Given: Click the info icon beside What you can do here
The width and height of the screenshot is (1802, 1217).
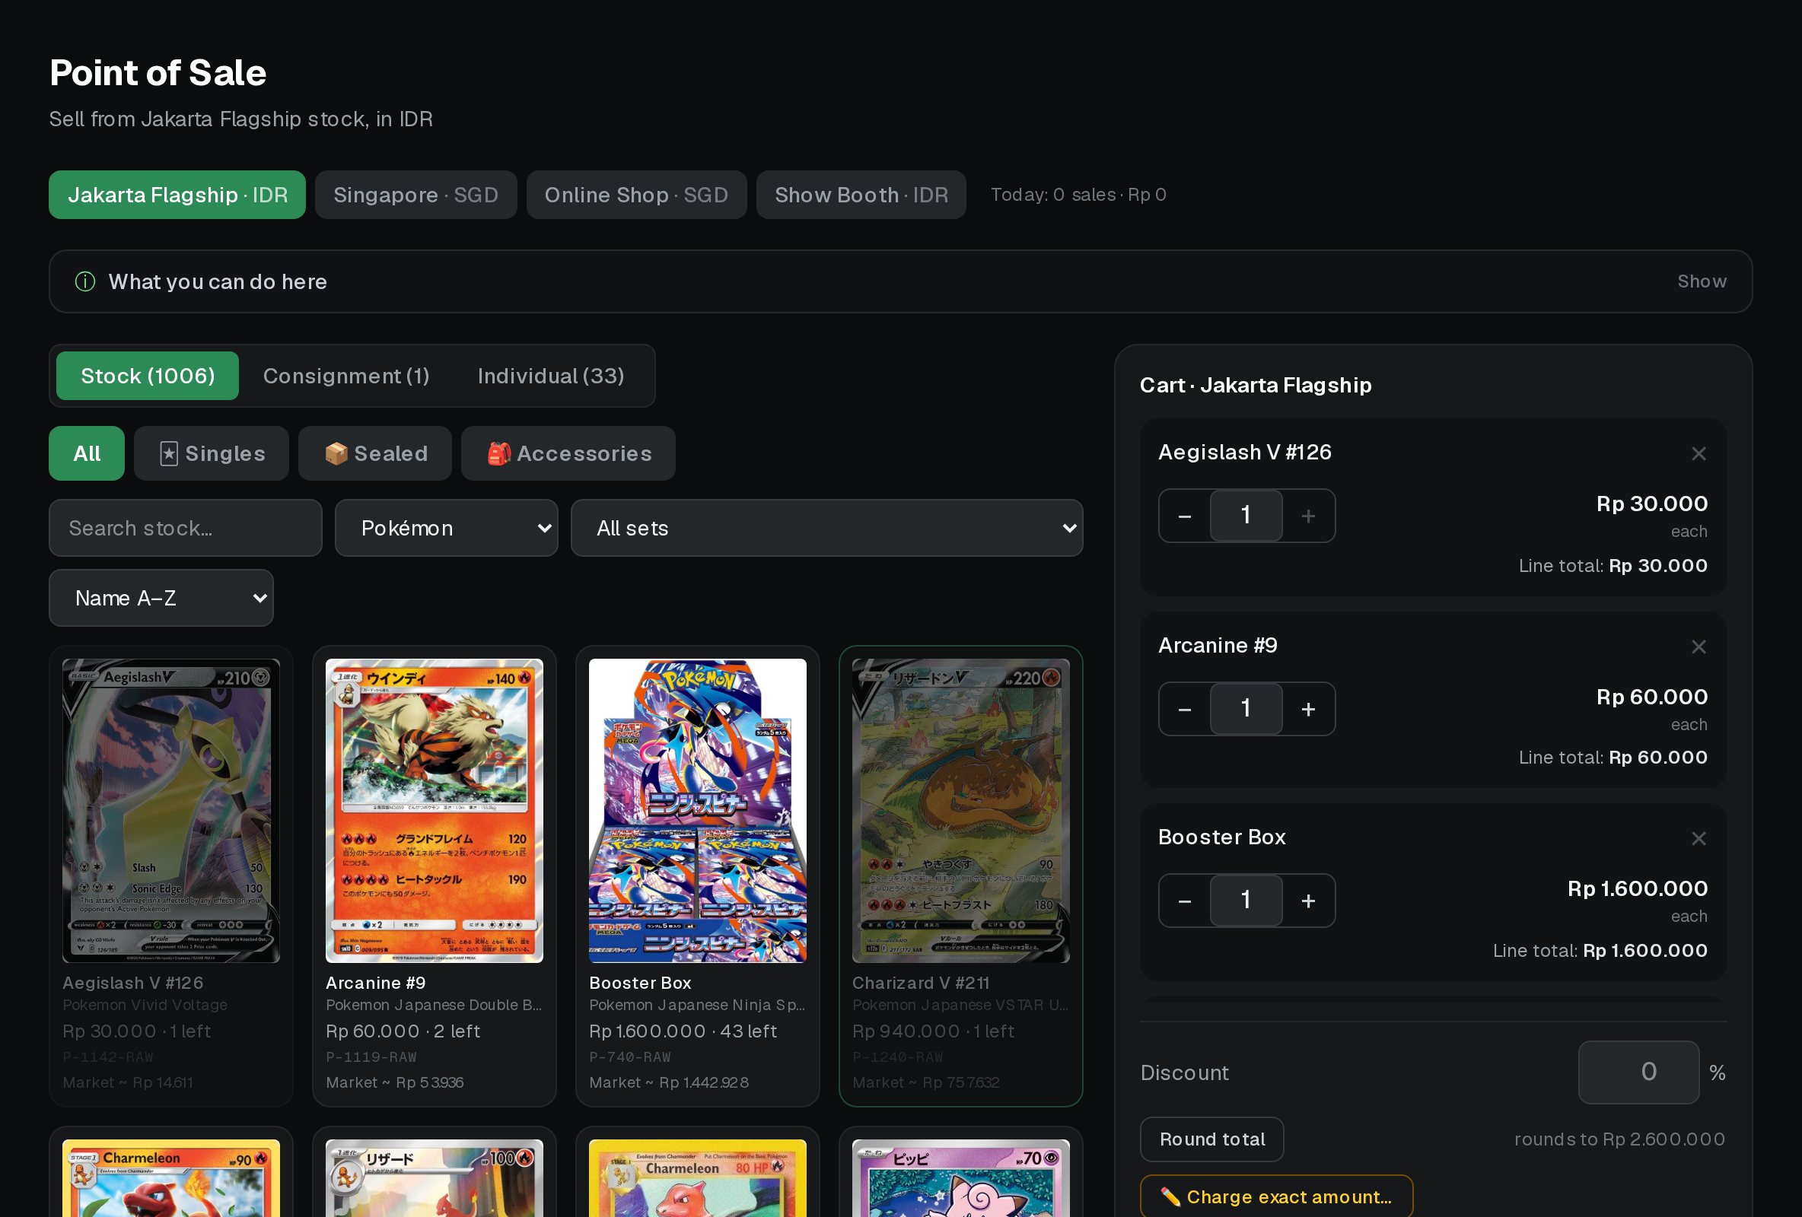Looking at the screenshot, I should pos(84,281).
